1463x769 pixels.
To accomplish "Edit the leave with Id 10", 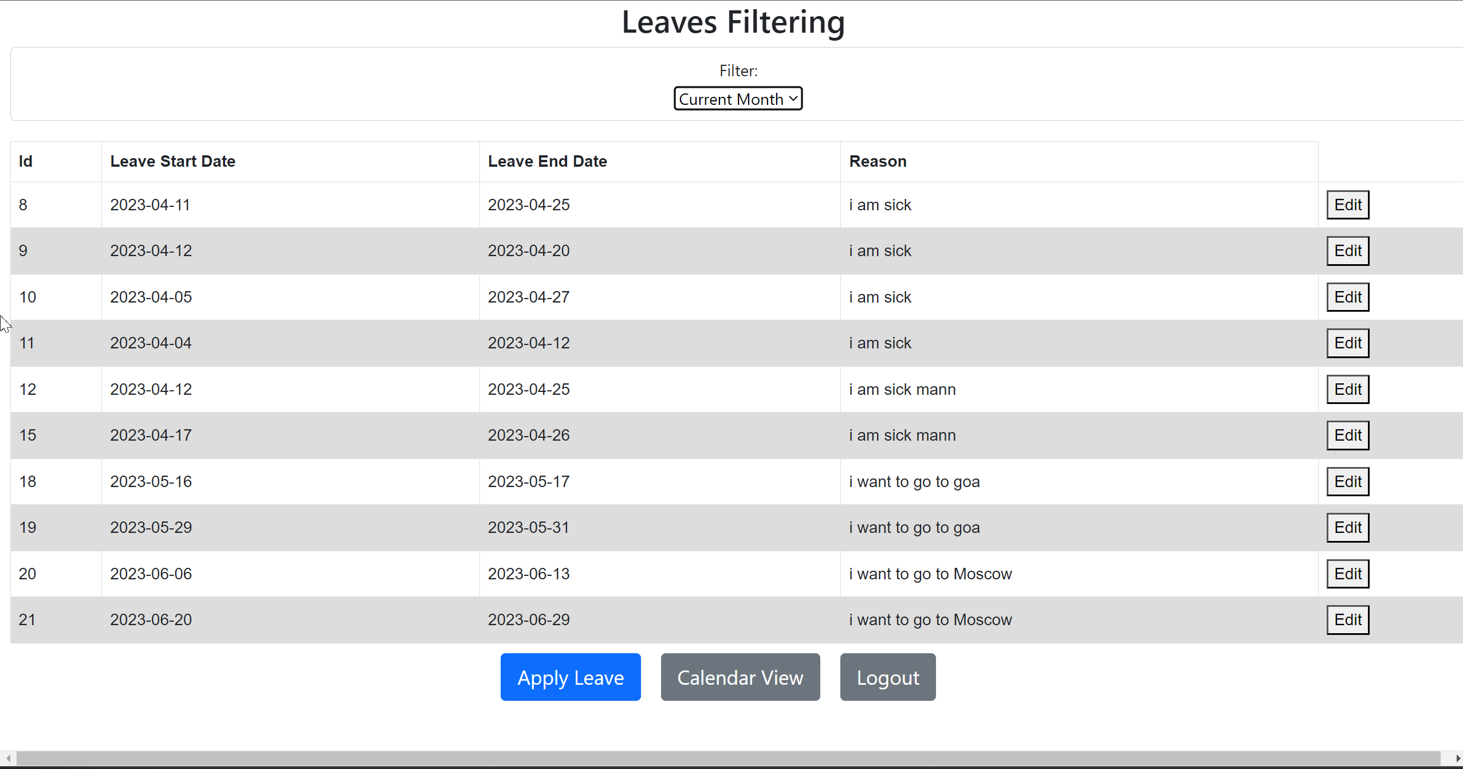I will click(x=1347, y=297).
